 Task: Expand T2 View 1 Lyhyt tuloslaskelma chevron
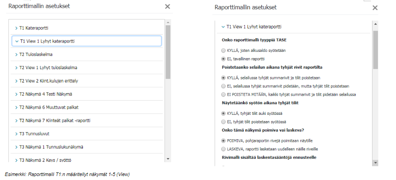(x=16, y=68)
